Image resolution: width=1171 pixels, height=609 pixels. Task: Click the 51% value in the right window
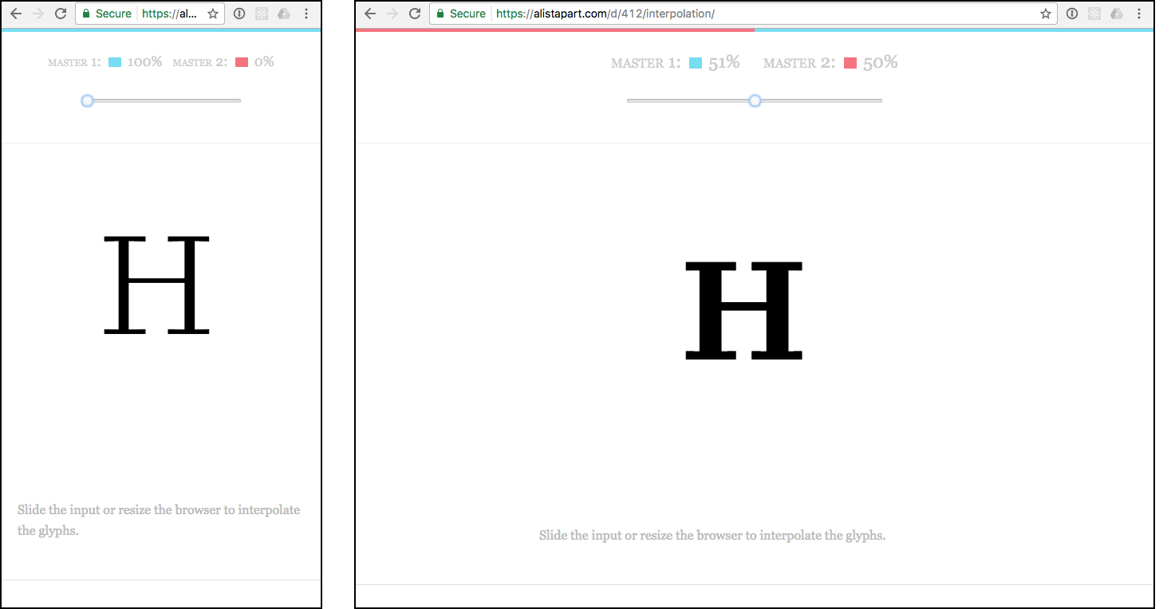pos(724,63)
